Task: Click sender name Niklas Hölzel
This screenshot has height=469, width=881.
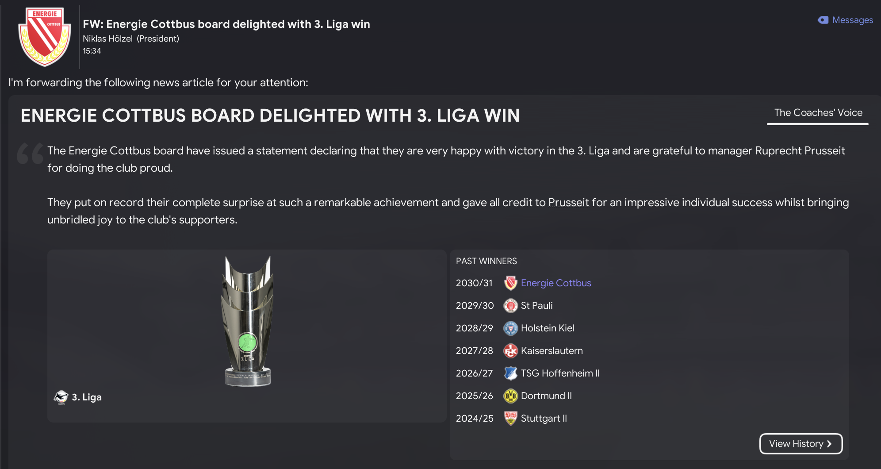Action: click(x=107, y=38)
